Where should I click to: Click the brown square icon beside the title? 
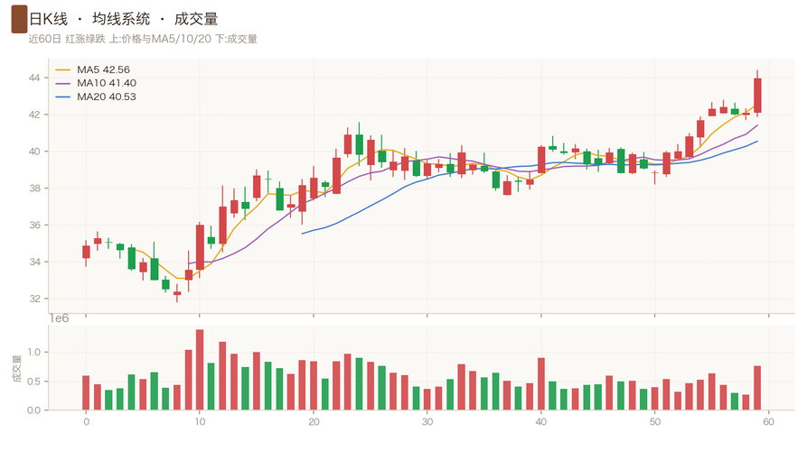pyautogui.click(x=19, y=19)
